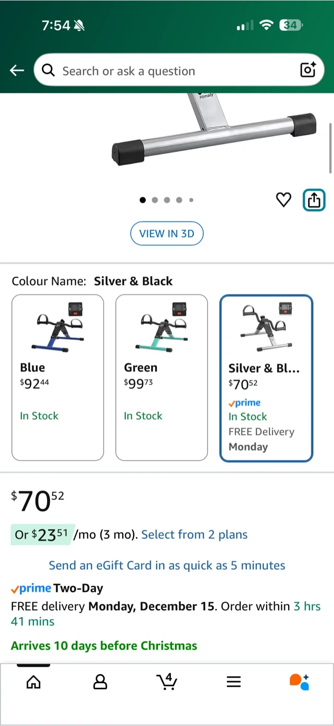Screen dimensions: 334x726
Task: Tap the heart wishlist icon
Action: click(x=284, y=200)
